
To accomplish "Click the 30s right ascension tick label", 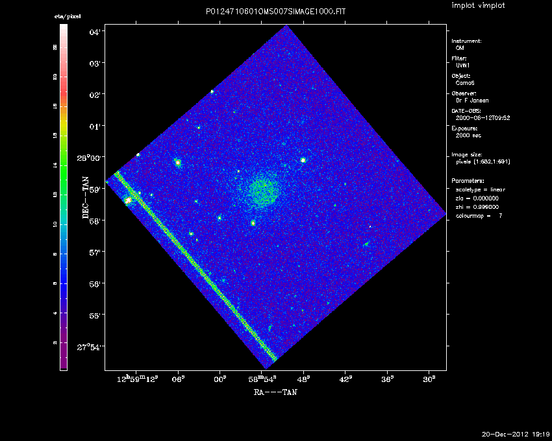I will (x=429, y=379).
